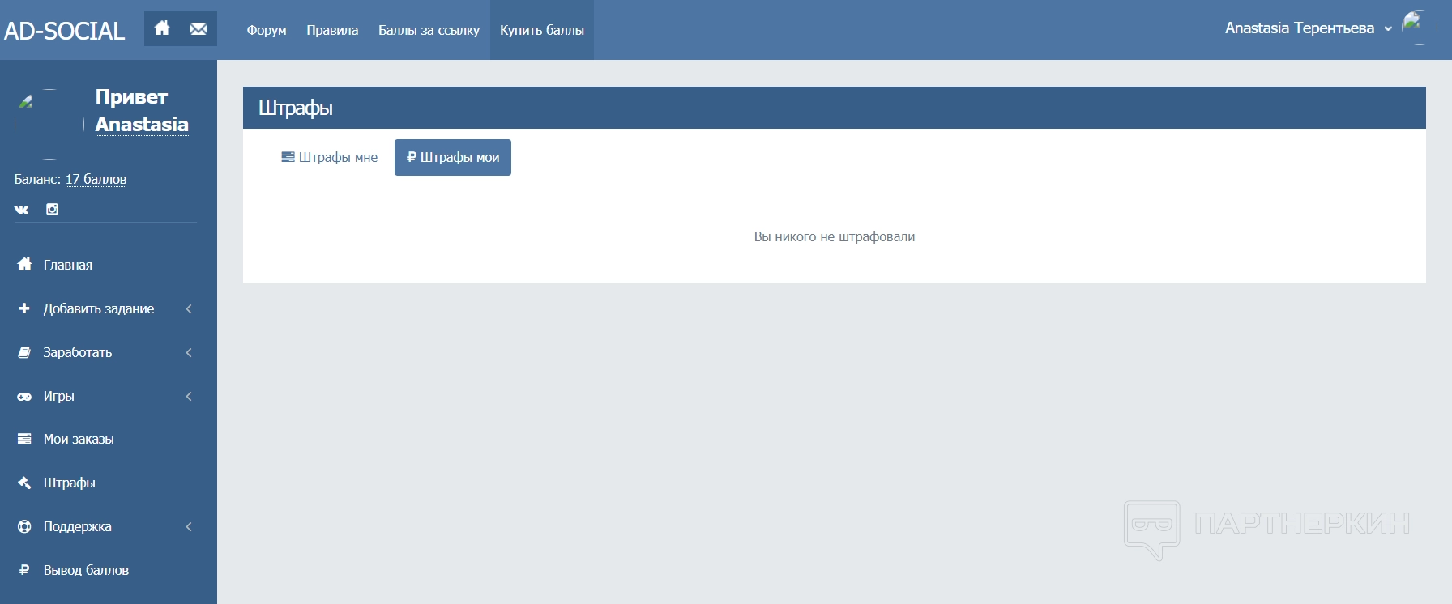The height and width of the screenshot is (604, 1452).
Task: Click the house icon beside Главная
Action: click(24, 264)
